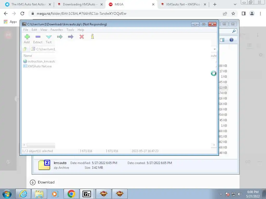Click the horizontal scrollbar left arrow in 7-Zip
Image resolution: width=266 pixels, height=199 pixels.
point(24,145)
